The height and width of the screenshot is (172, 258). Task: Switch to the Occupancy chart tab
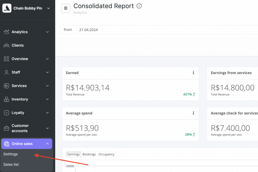click(x=106, y=154)
